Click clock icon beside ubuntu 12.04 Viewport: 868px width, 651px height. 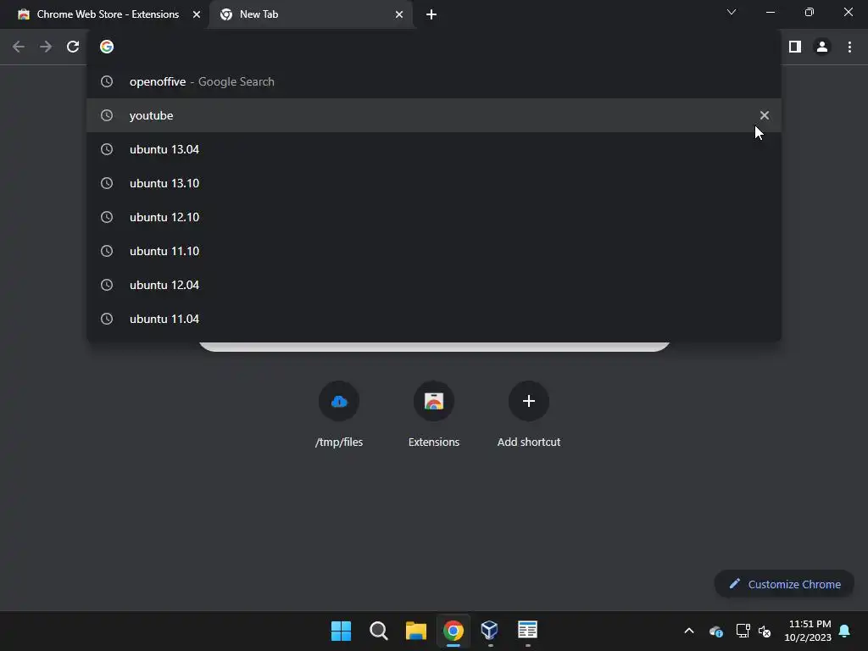tap(107, 285)
